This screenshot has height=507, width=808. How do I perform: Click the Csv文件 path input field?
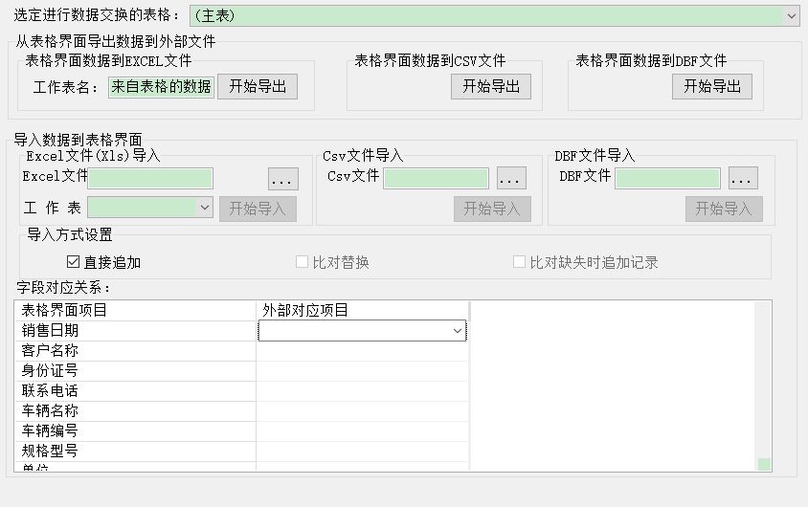point(436,178)
